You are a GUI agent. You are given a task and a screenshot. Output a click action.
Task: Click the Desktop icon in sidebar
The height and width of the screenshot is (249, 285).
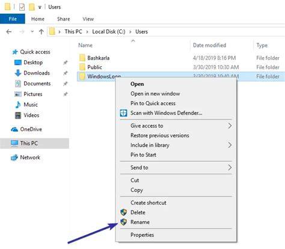(18, 63)
